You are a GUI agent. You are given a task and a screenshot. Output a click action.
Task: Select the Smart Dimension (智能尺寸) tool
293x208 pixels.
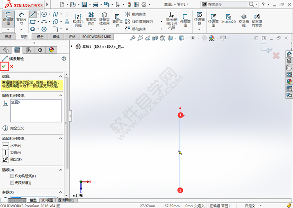coord(21,19)
